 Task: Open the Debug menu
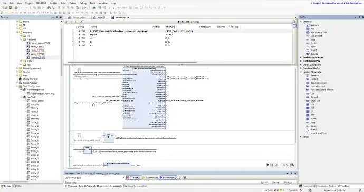coord(83,3)
